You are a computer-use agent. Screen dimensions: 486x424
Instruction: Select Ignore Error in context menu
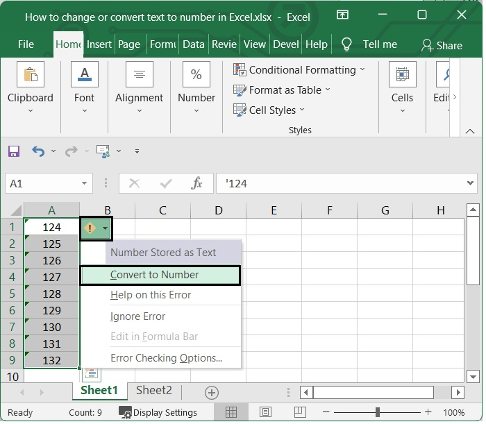(137, 316)
